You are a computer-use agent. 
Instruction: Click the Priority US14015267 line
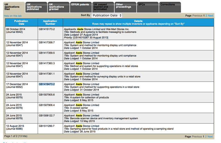86,38
